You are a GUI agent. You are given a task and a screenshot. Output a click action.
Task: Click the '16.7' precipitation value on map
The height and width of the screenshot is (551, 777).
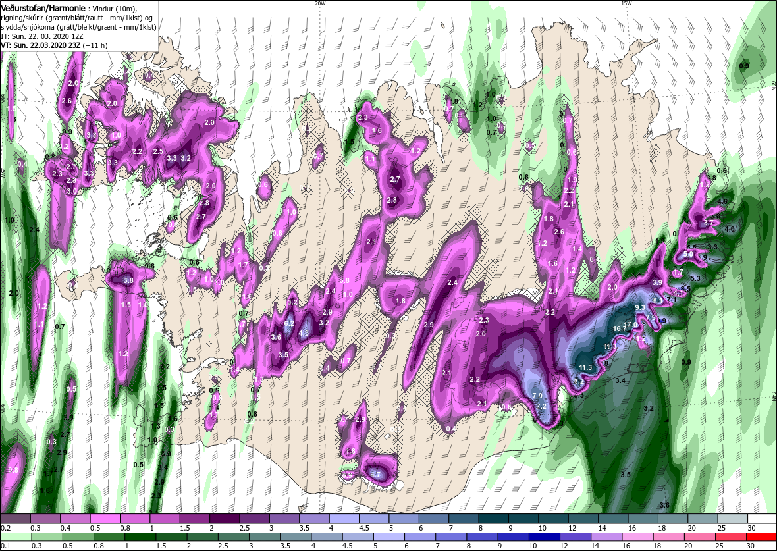pos(620,328)
